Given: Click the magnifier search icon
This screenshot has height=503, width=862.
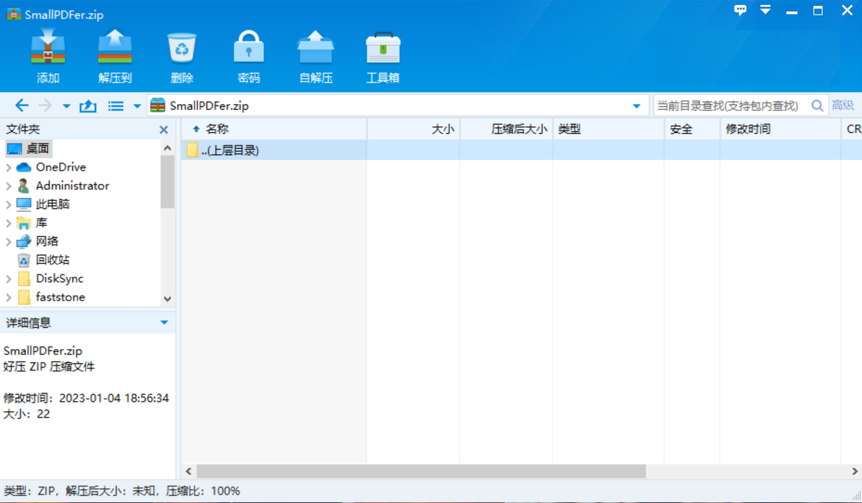Looking at the screenshot, I should coord(817,106).
